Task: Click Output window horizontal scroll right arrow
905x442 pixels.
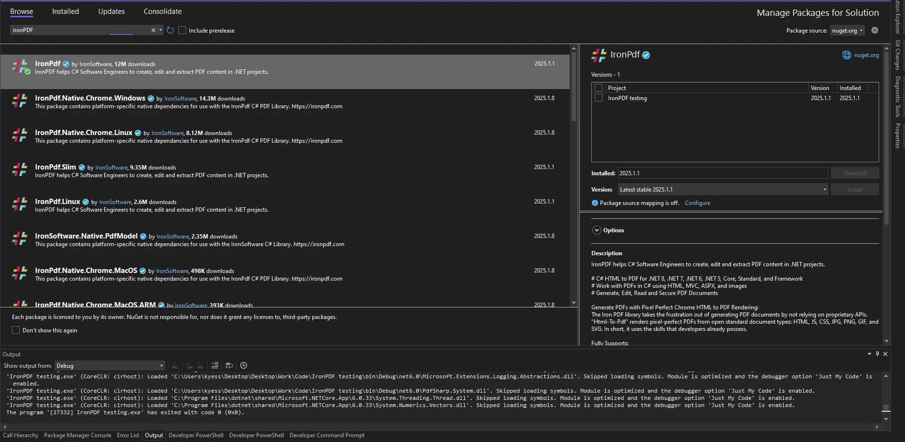Action: point(878,426)
